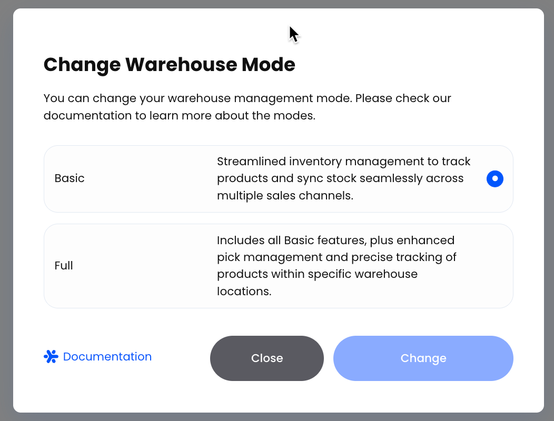The image size is (554, 421).
Task: Click the white center dot of the selected radio
Action: pos(494,179)
